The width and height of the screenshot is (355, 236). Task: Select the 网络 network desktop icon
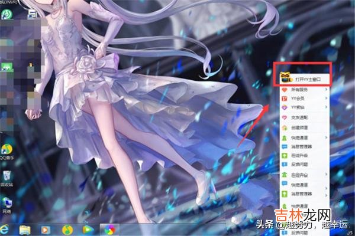point(7,202)
